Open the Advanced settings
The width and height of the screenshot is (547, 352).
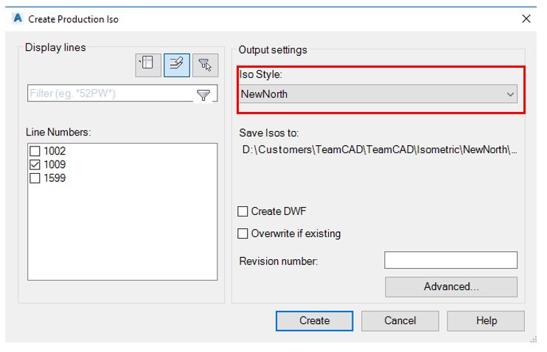pos(451,286)
